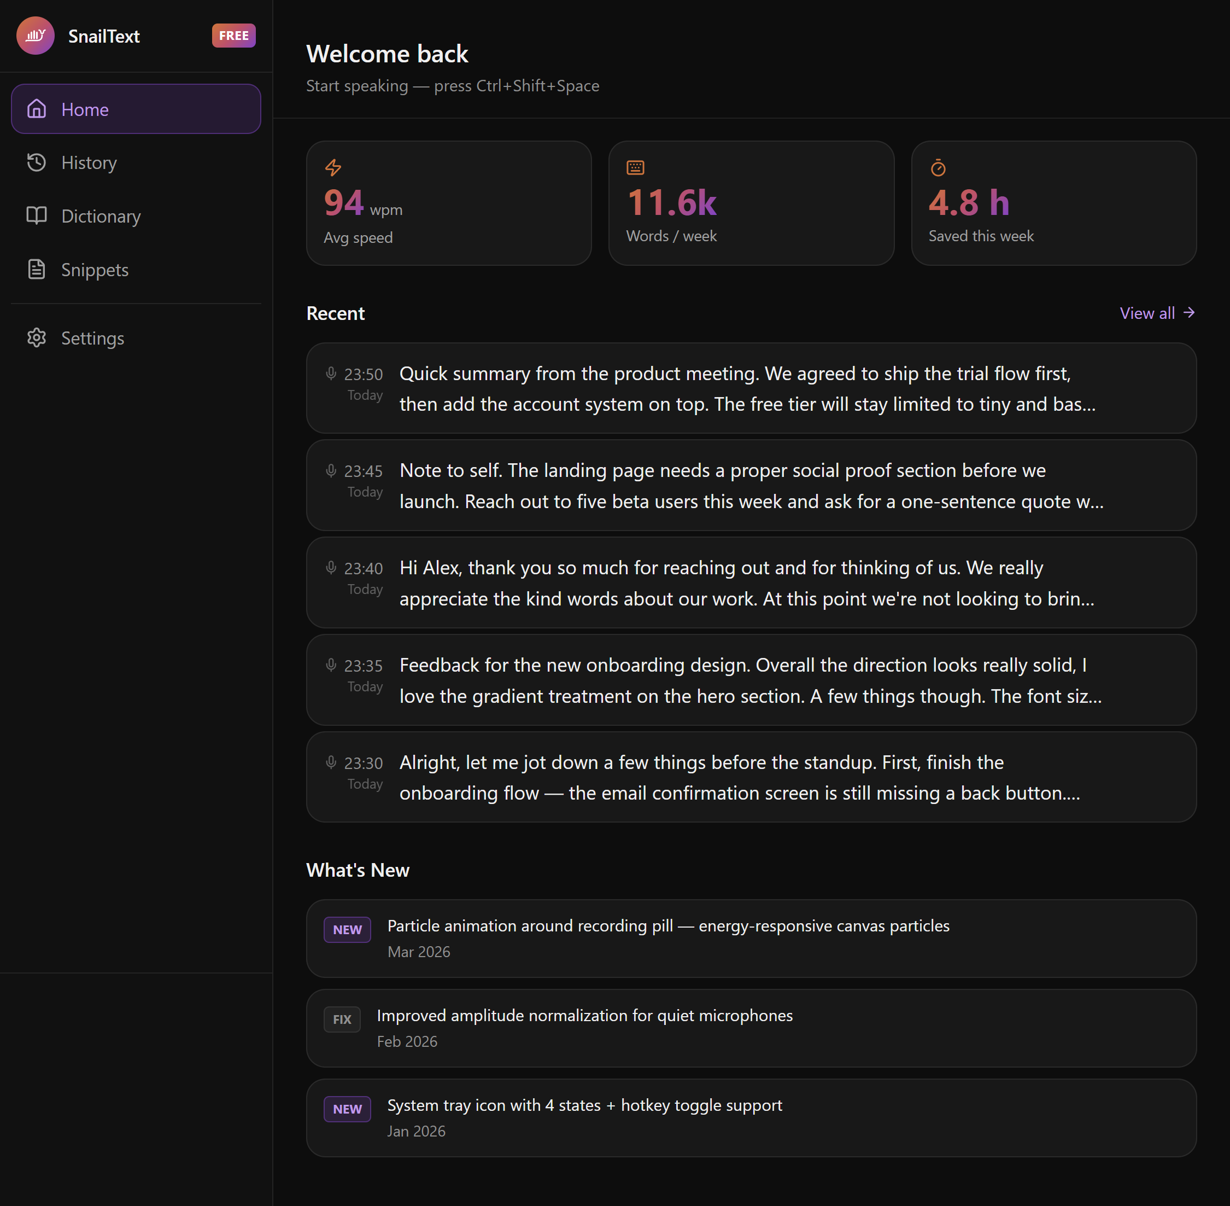The height and width of the screenshot is (1206, 1230).
Task: Open the Snippets section
Action: tap(95, 269)
